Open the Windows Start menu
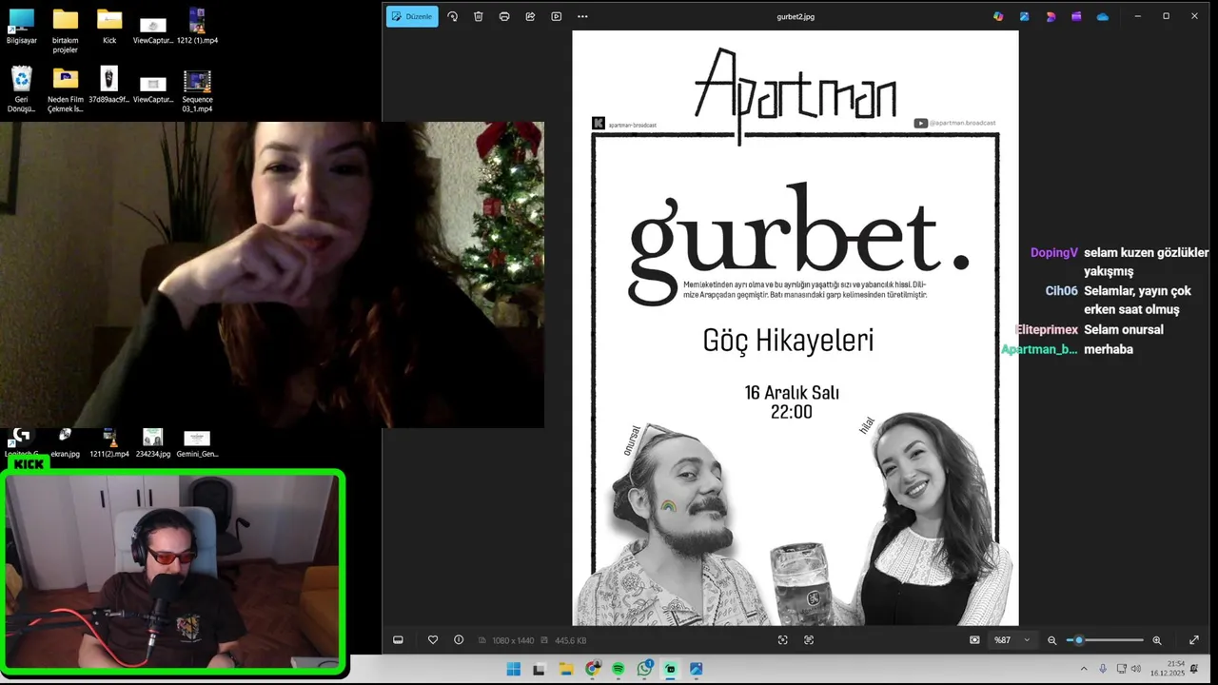The width and height of the screenshot is (1218, 685). tap(514, 669)
